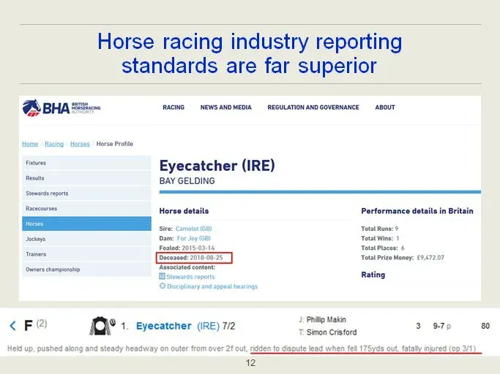This screenshot has width=500, height=374.
Task: Click the 7/2 odds text
Action: coord(228,326)
